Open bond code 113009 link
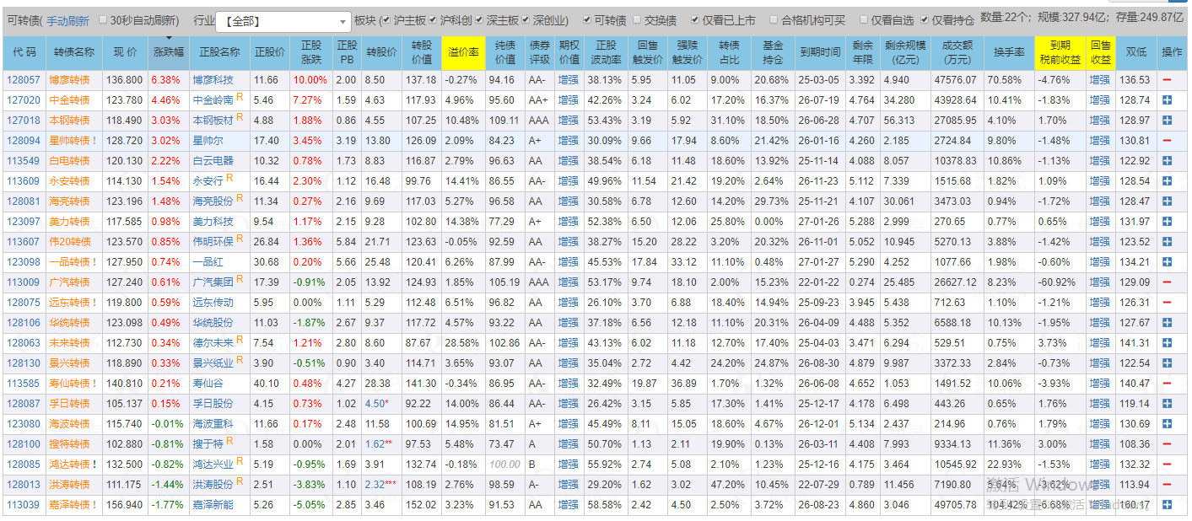This screenshot has width=1192, height=521. coord(24,282)
